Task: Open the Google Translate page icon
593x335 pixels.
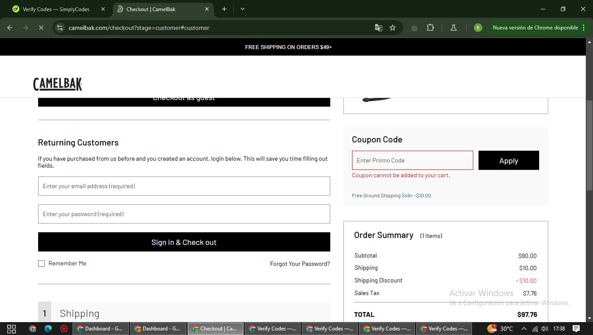Action: (x=378, y=28)
